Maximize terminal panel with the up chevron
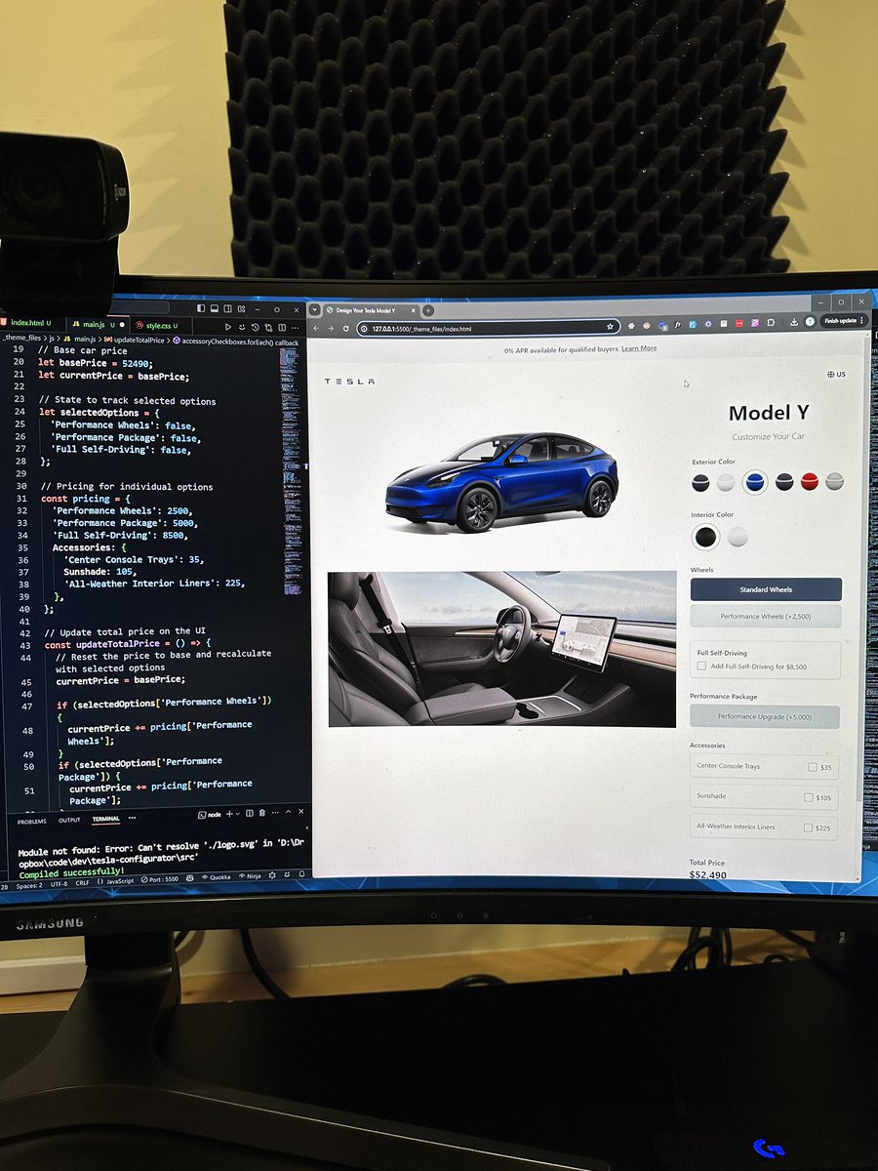 [x=288, y=812]
